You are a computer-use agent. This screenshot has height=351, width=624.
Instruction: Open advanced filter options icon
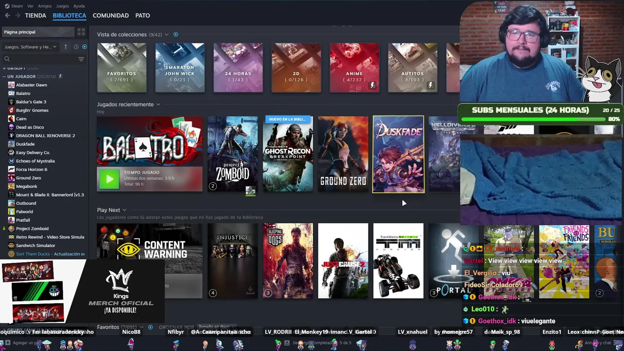pos(81,59)
